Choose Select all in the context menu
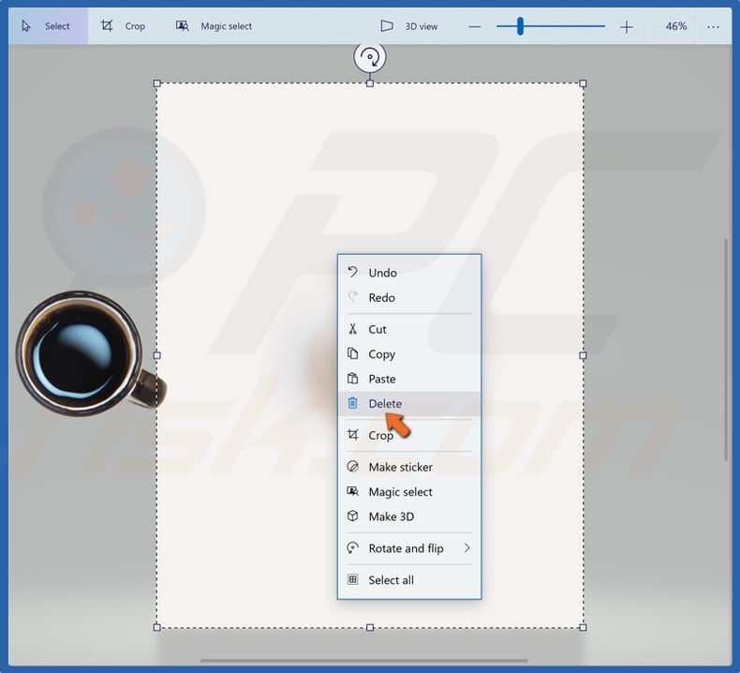The height and width of the screenshot is (673, 740). click(409, 579)
